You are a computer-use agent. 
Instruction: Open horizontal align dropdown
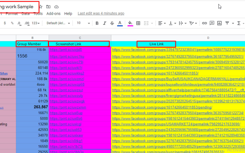coord(162,23)
